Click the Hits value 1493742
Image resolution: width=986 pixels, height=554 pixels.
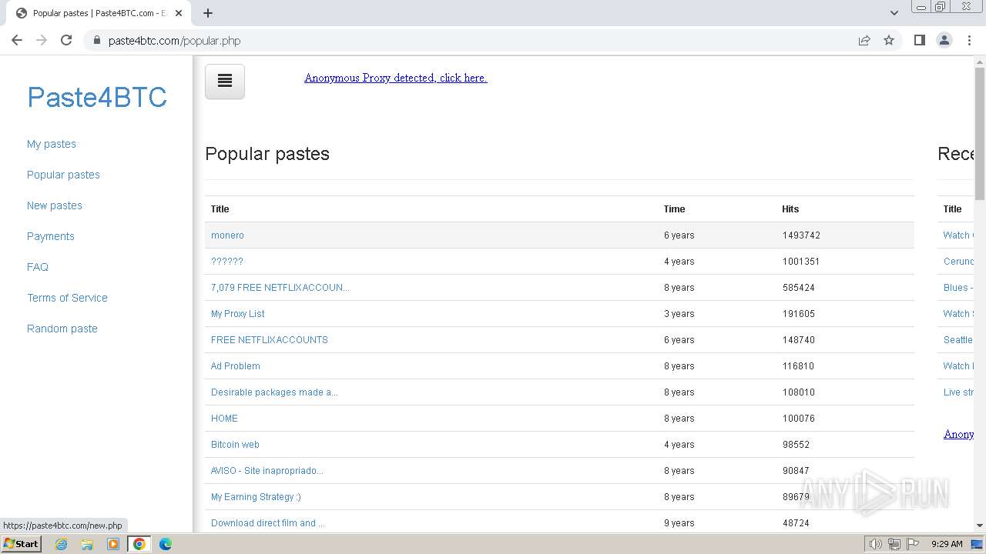pos(801,235)
